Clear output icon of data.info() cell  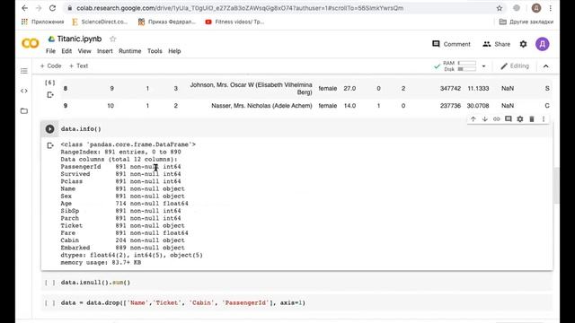click(x=50, y=145)
